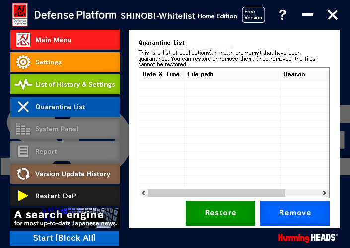Click the Free Version badge
The width and height of the screenshot is (350, 248).
click(253, 15)
